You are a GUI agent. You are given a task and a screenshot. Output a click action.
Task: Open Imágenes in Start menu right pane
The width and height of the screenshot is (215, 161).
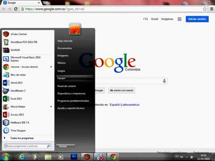pos(63,55)
